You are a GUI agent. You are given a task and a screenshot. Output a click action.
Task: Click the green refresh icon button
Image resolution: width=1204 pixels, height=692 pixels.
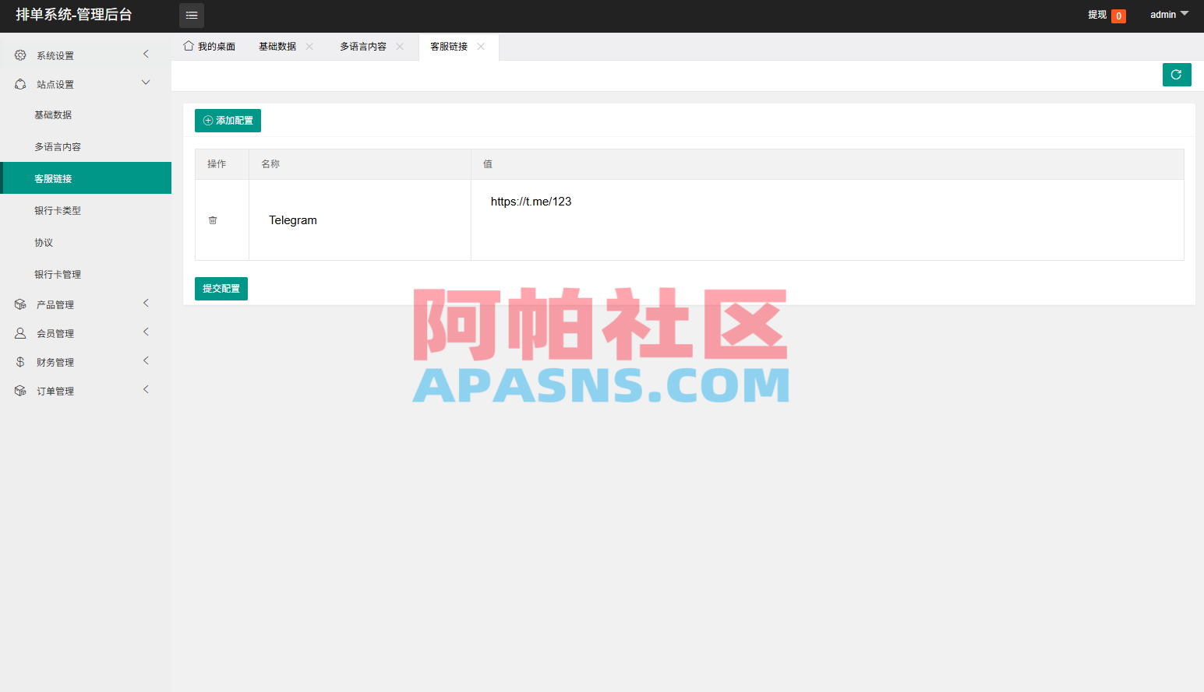pos(1177,75)
